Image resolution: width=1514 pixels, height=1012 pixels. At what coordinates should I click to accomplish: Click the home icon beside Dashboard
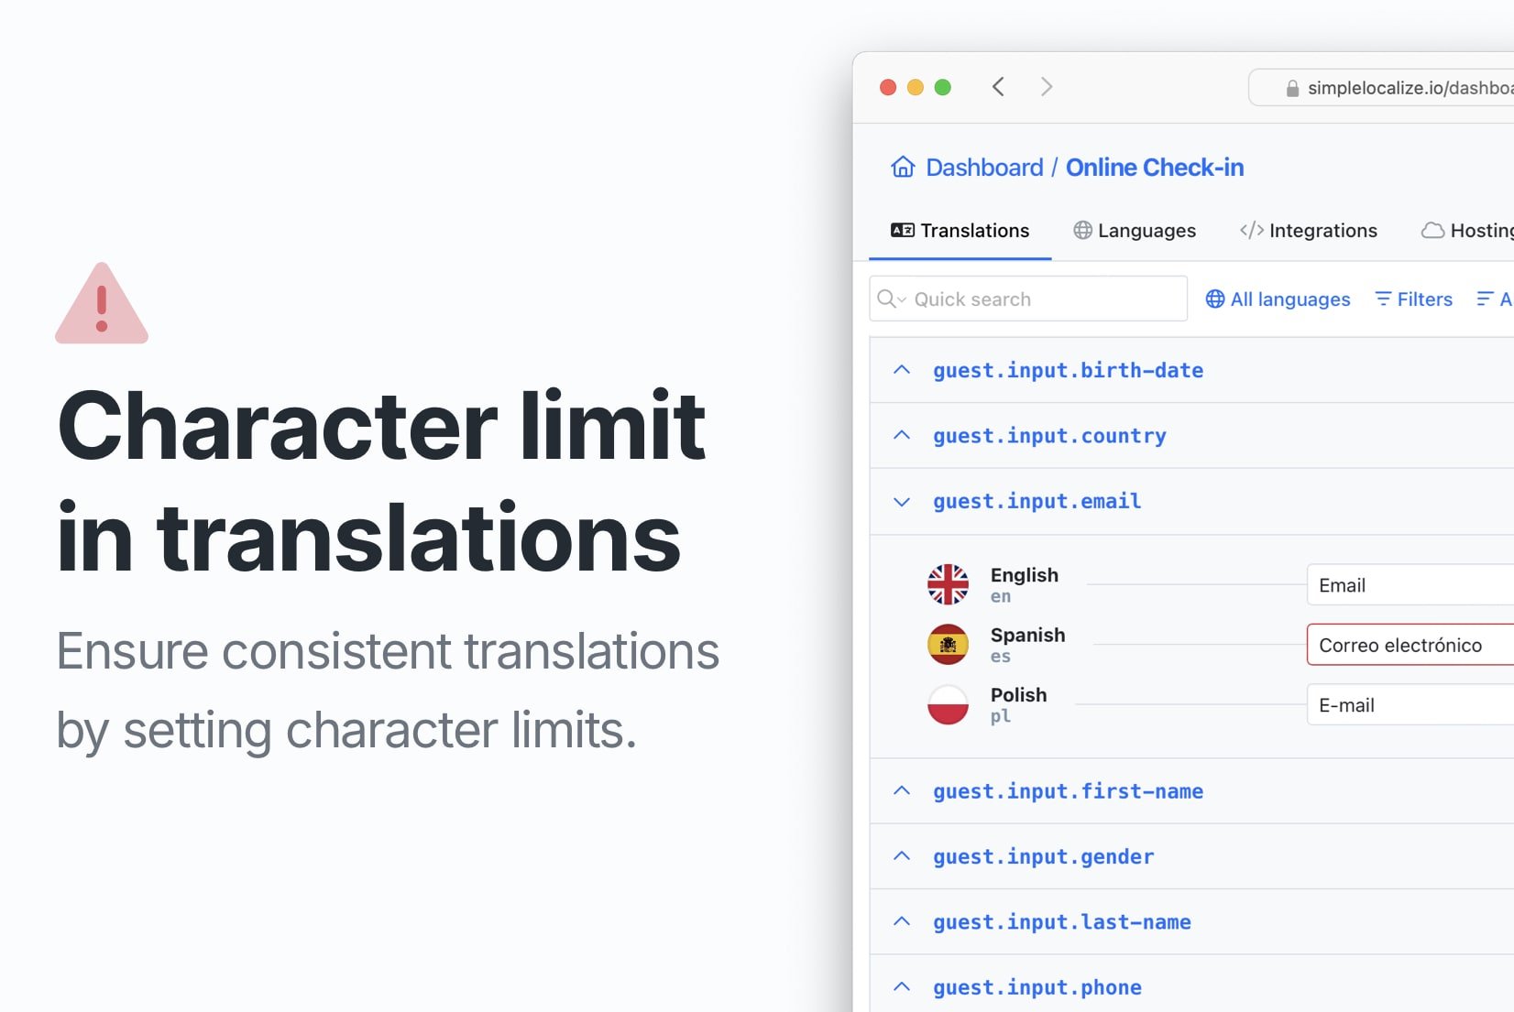tap(903, 167)
